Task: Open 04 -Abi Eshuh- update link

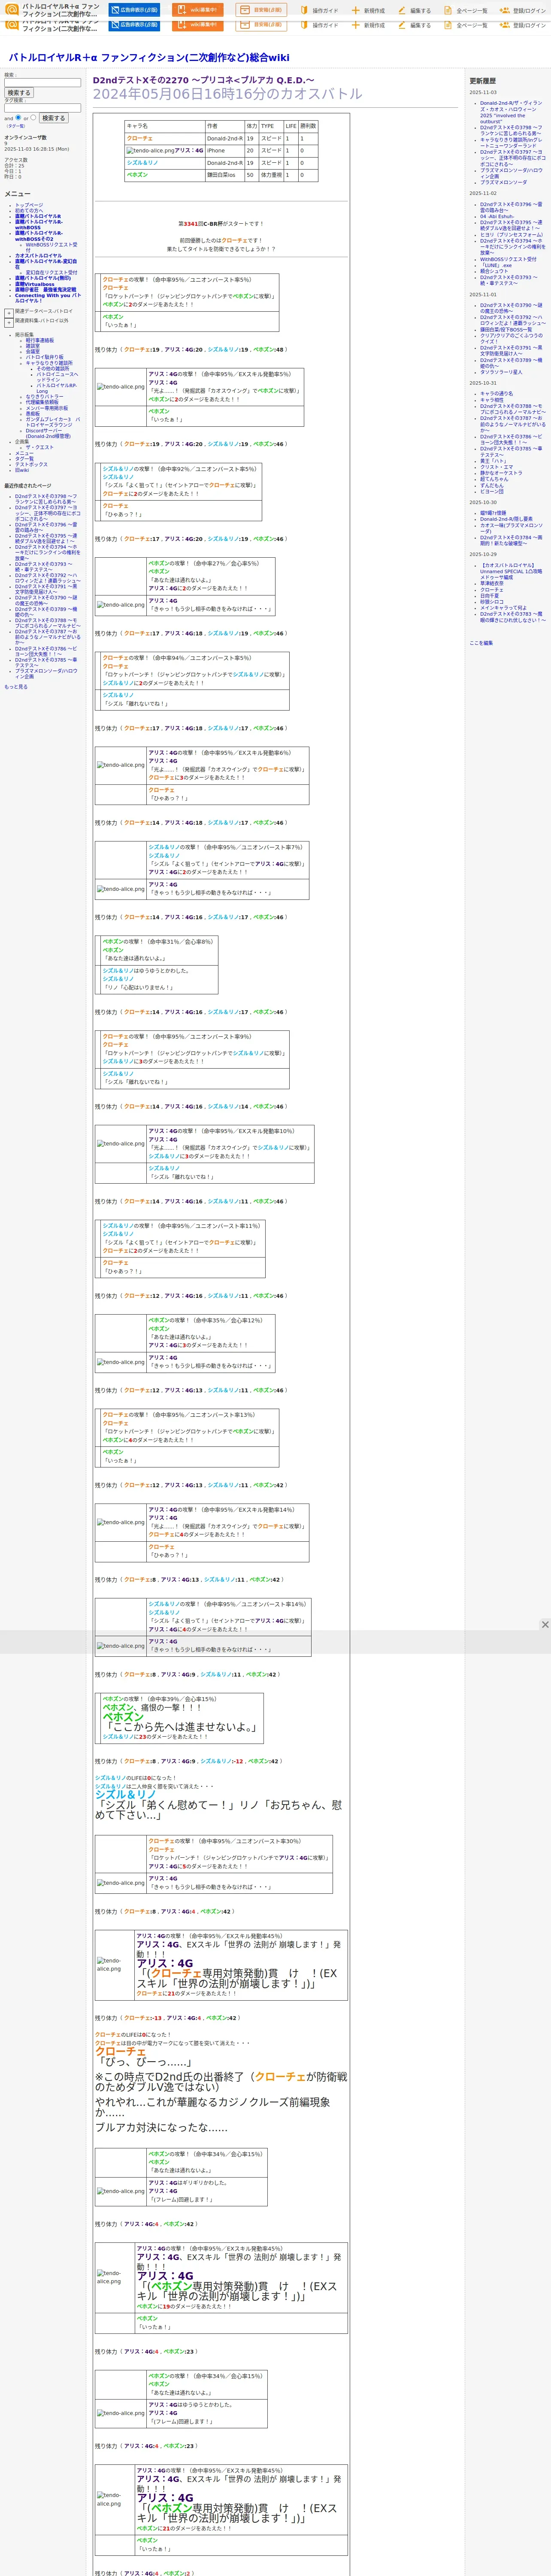Action: point(497,216)
